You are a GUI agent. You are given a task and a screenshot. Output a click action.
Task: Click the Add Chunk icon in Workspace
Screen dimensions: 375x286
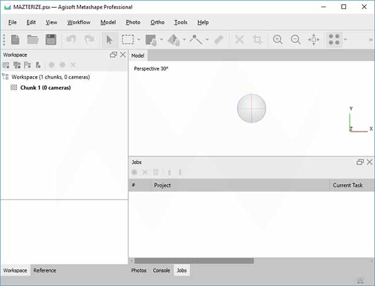tap(6, 65)
